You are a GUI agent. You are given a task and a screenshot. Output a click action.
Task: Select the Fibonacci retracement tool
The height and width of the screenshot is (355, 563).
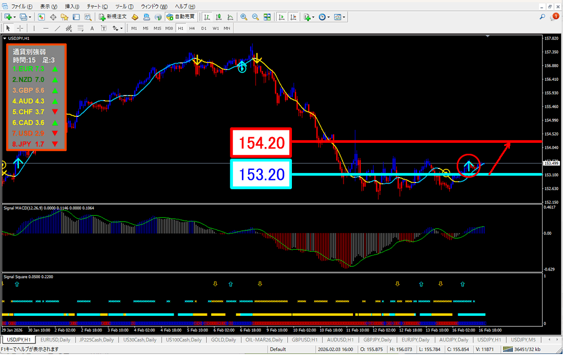tap(81, 28)
